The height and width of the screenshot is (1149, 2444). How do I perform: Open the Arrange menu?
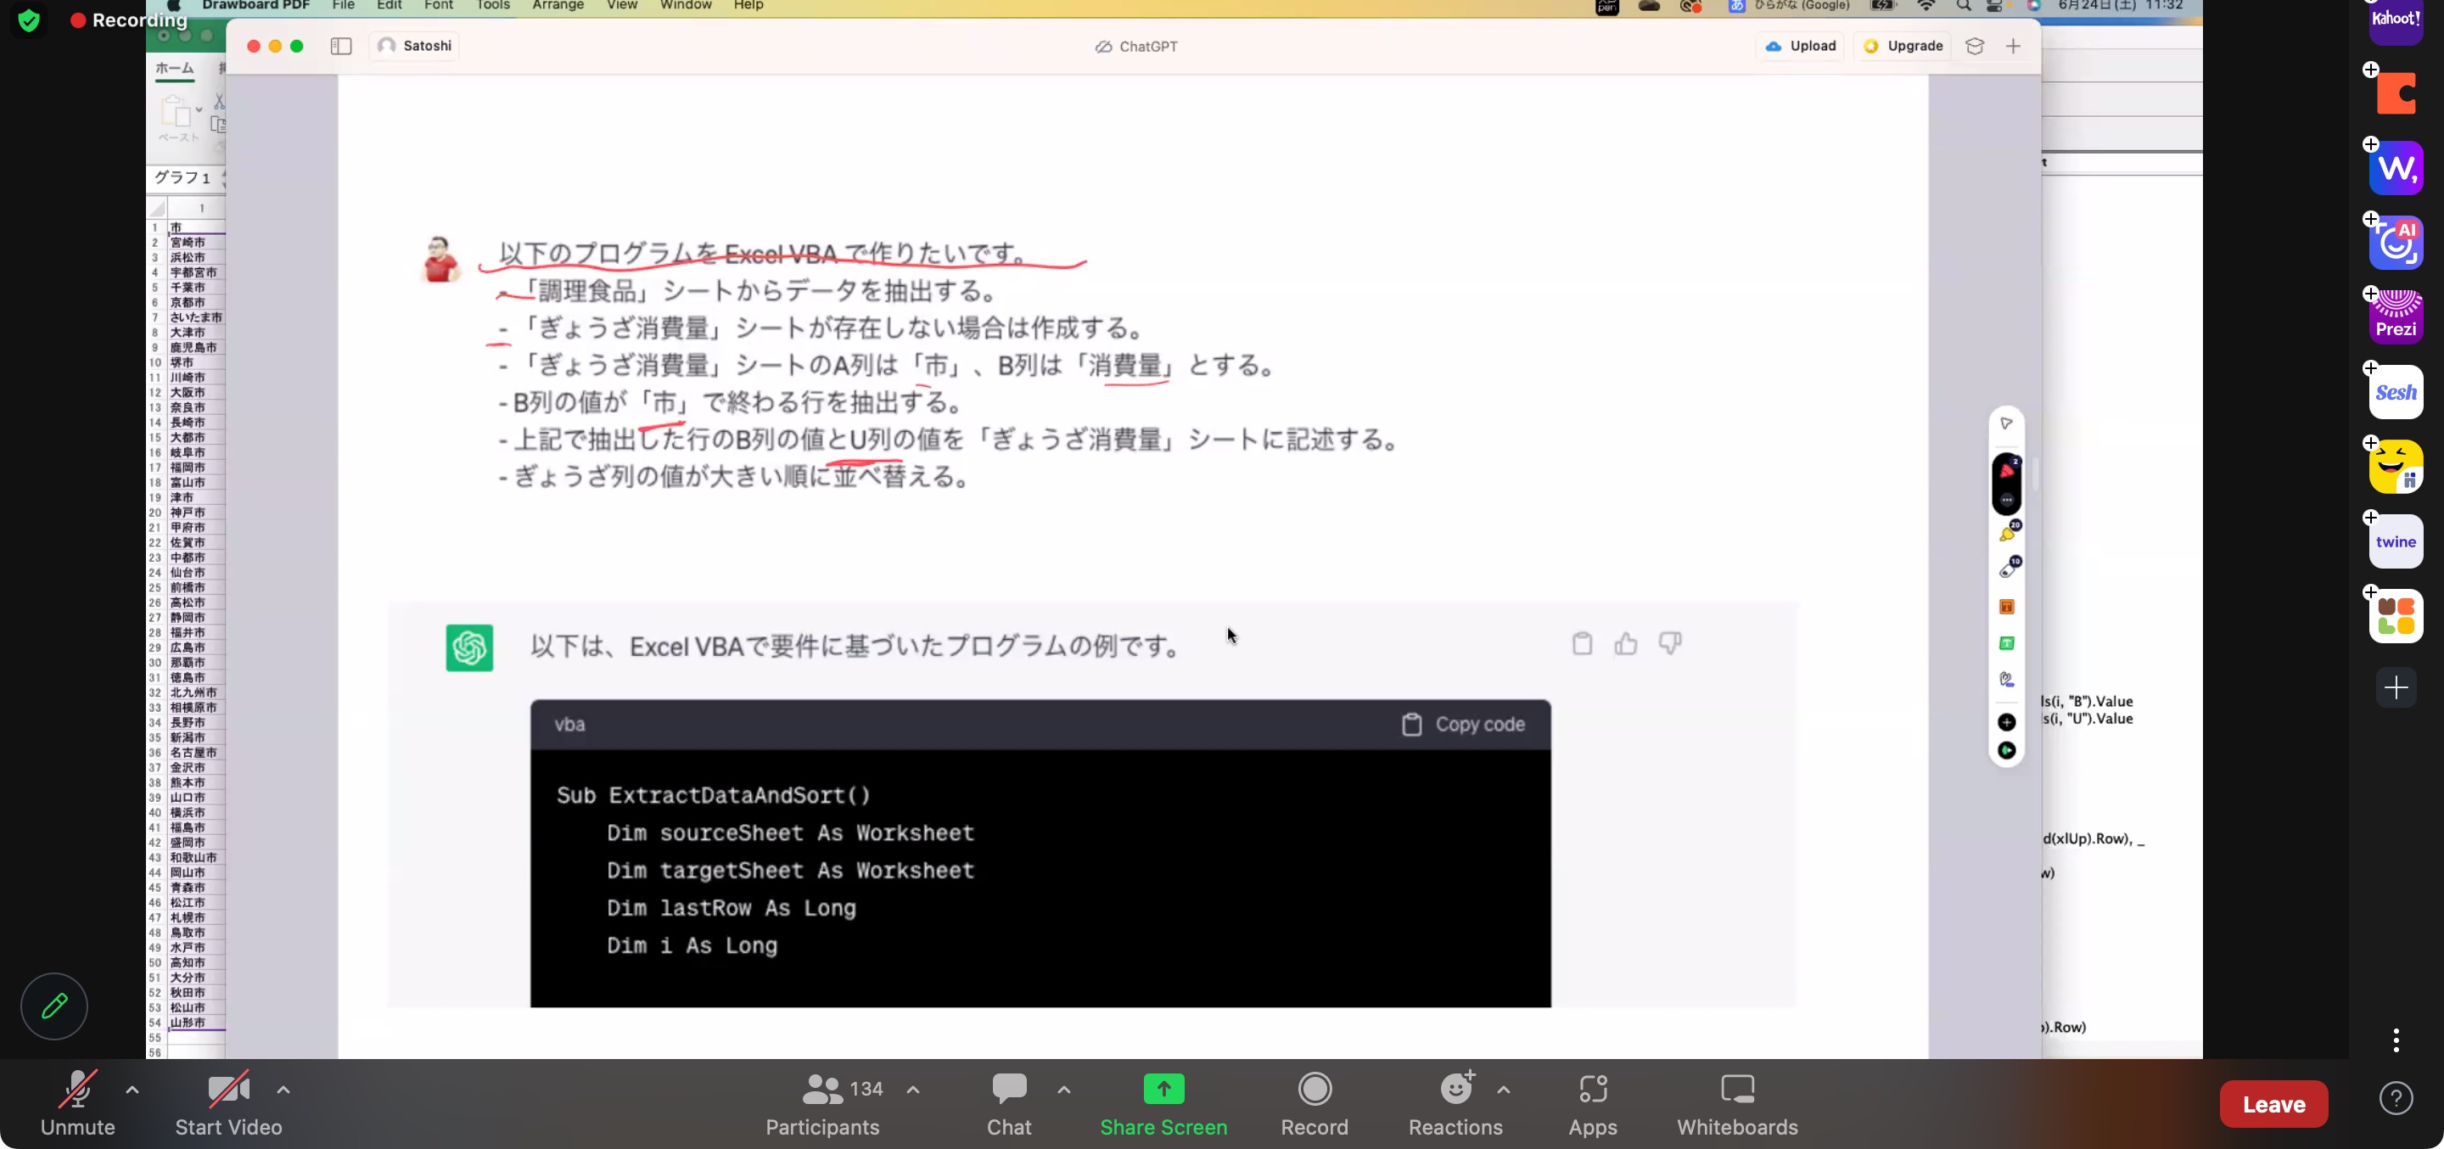point(557,6)
